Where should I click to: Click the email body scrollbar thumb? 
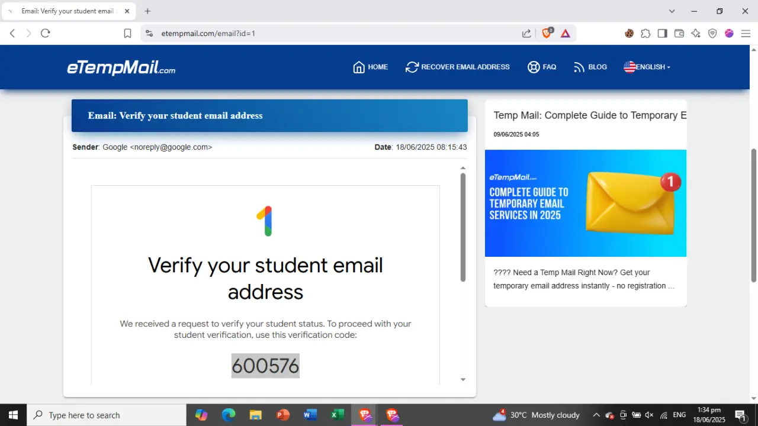point(463,227)
